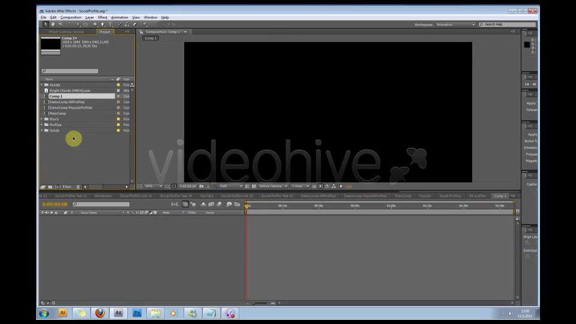Image resolution: width=576 pixels, height=324 pixels.
Task: Toggle Transparency Grid in viewer
Action: tap(254, 186)
